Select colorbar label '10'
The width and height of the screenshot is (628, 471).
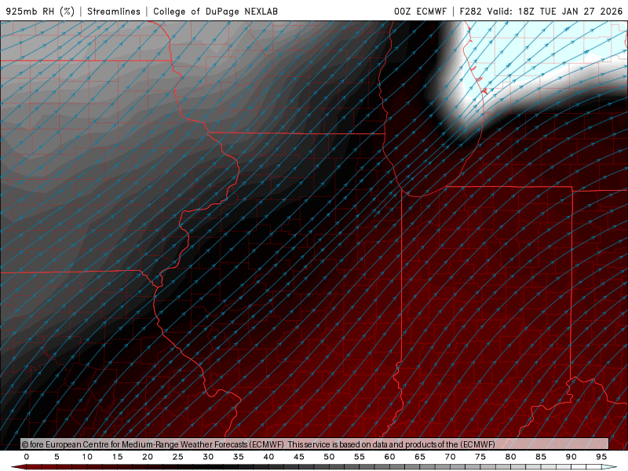coord(87,457)
